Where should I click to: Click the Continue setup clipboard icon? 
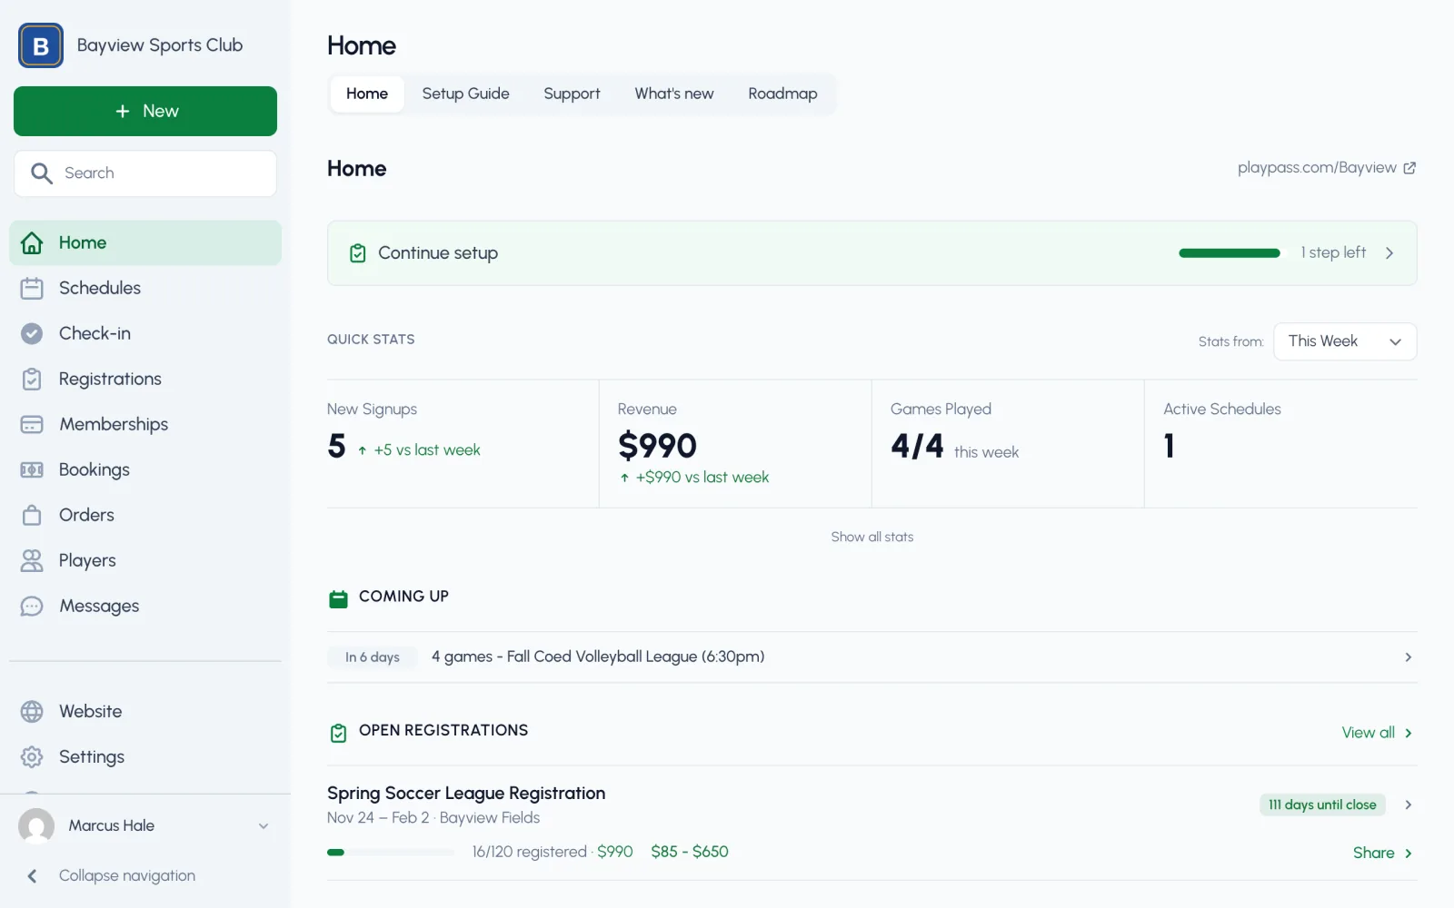[x=358, y=253]
